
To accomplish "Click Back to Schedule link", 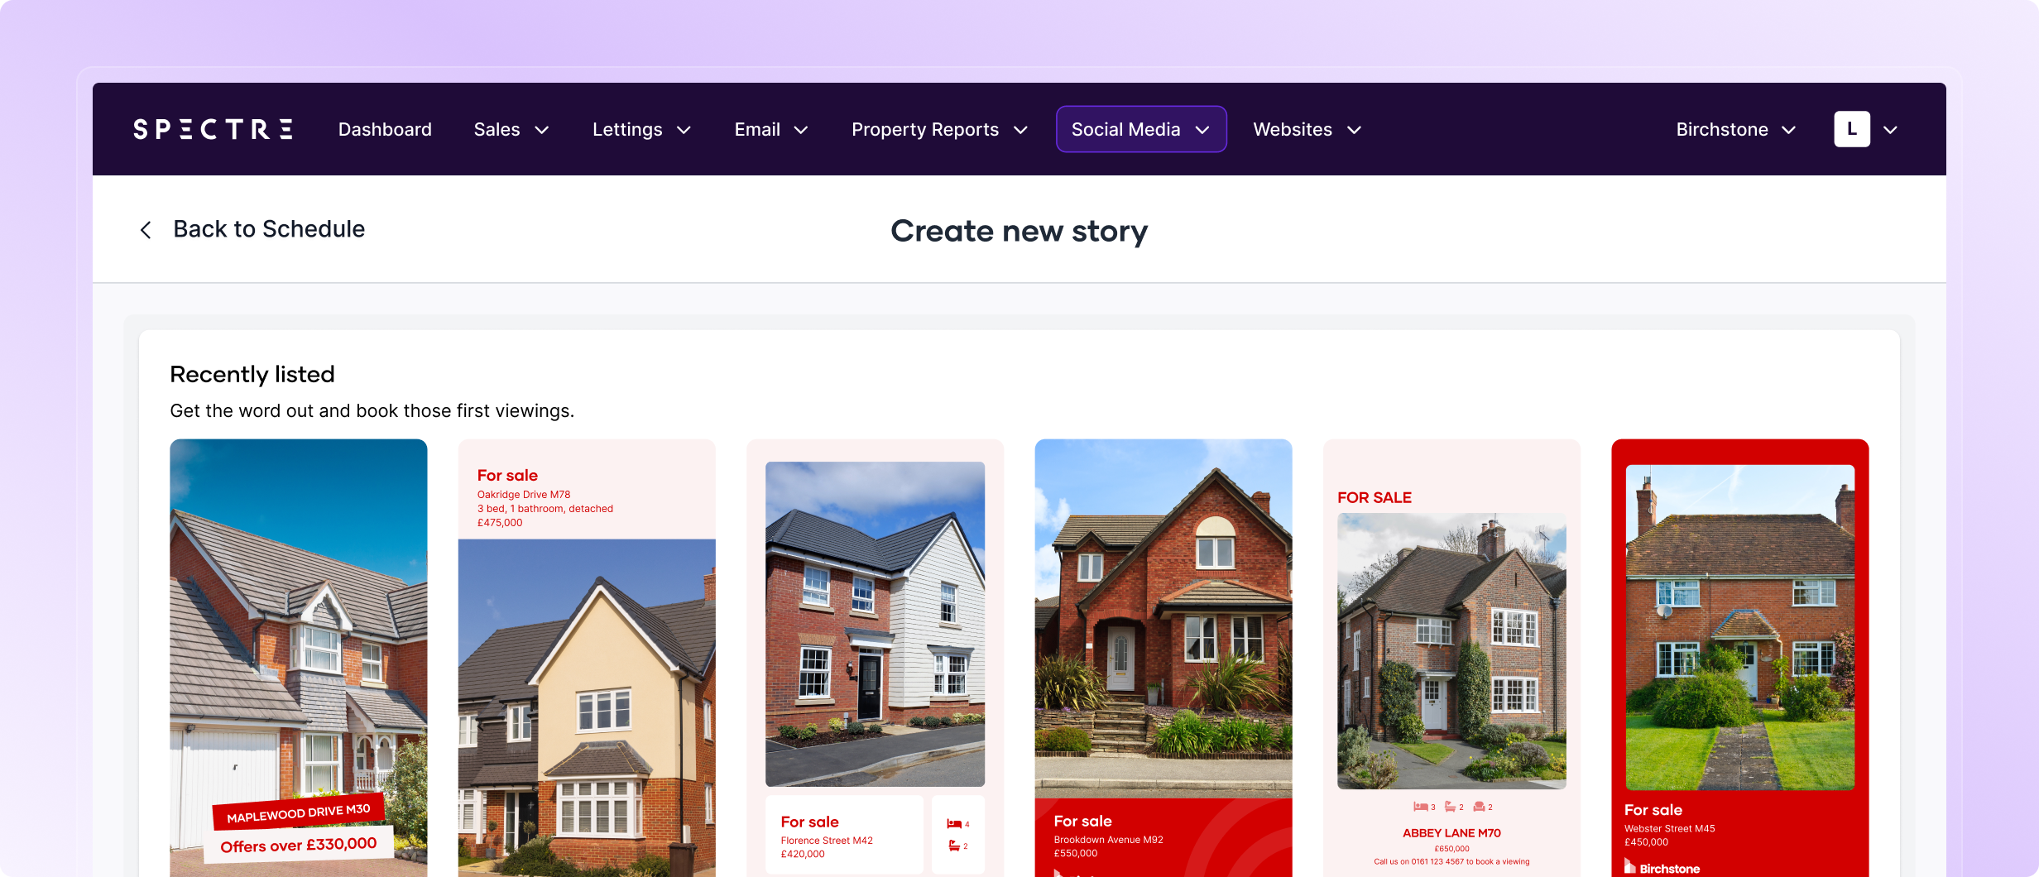I will tap(269, 229).
